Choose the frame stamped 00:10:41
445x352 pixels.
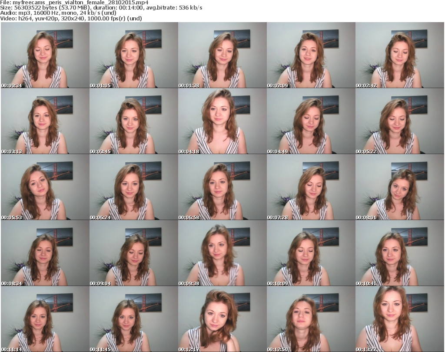point(400,253)
